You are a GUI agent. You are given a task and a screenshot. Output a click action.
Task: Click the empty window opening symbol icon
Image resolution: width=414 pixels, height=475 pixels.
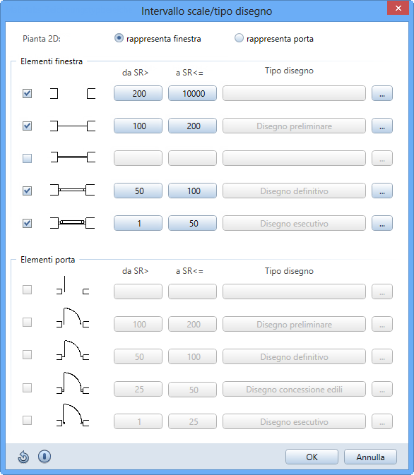point(73,94)
